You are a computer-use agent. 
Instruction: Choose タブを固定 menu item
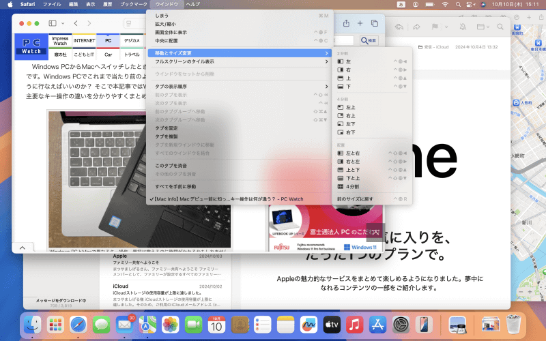(240, 128)
